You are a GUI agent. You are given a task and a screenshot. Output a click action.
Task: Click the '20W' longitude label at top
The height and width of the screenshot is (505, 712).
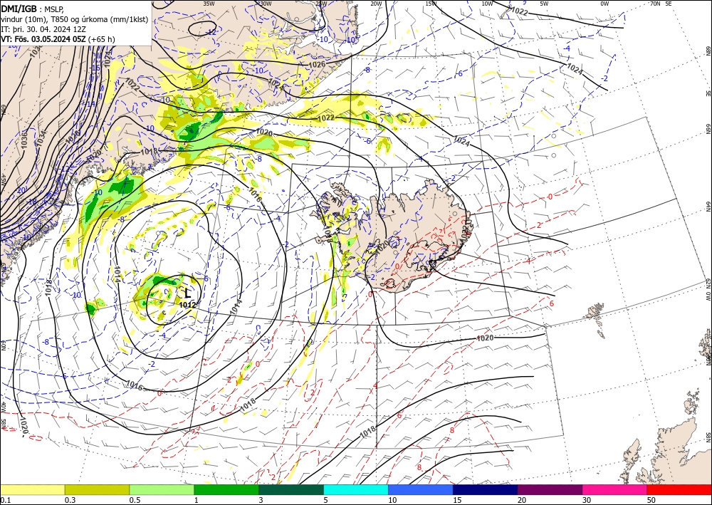pyautogui.click(x=375, y=4)
